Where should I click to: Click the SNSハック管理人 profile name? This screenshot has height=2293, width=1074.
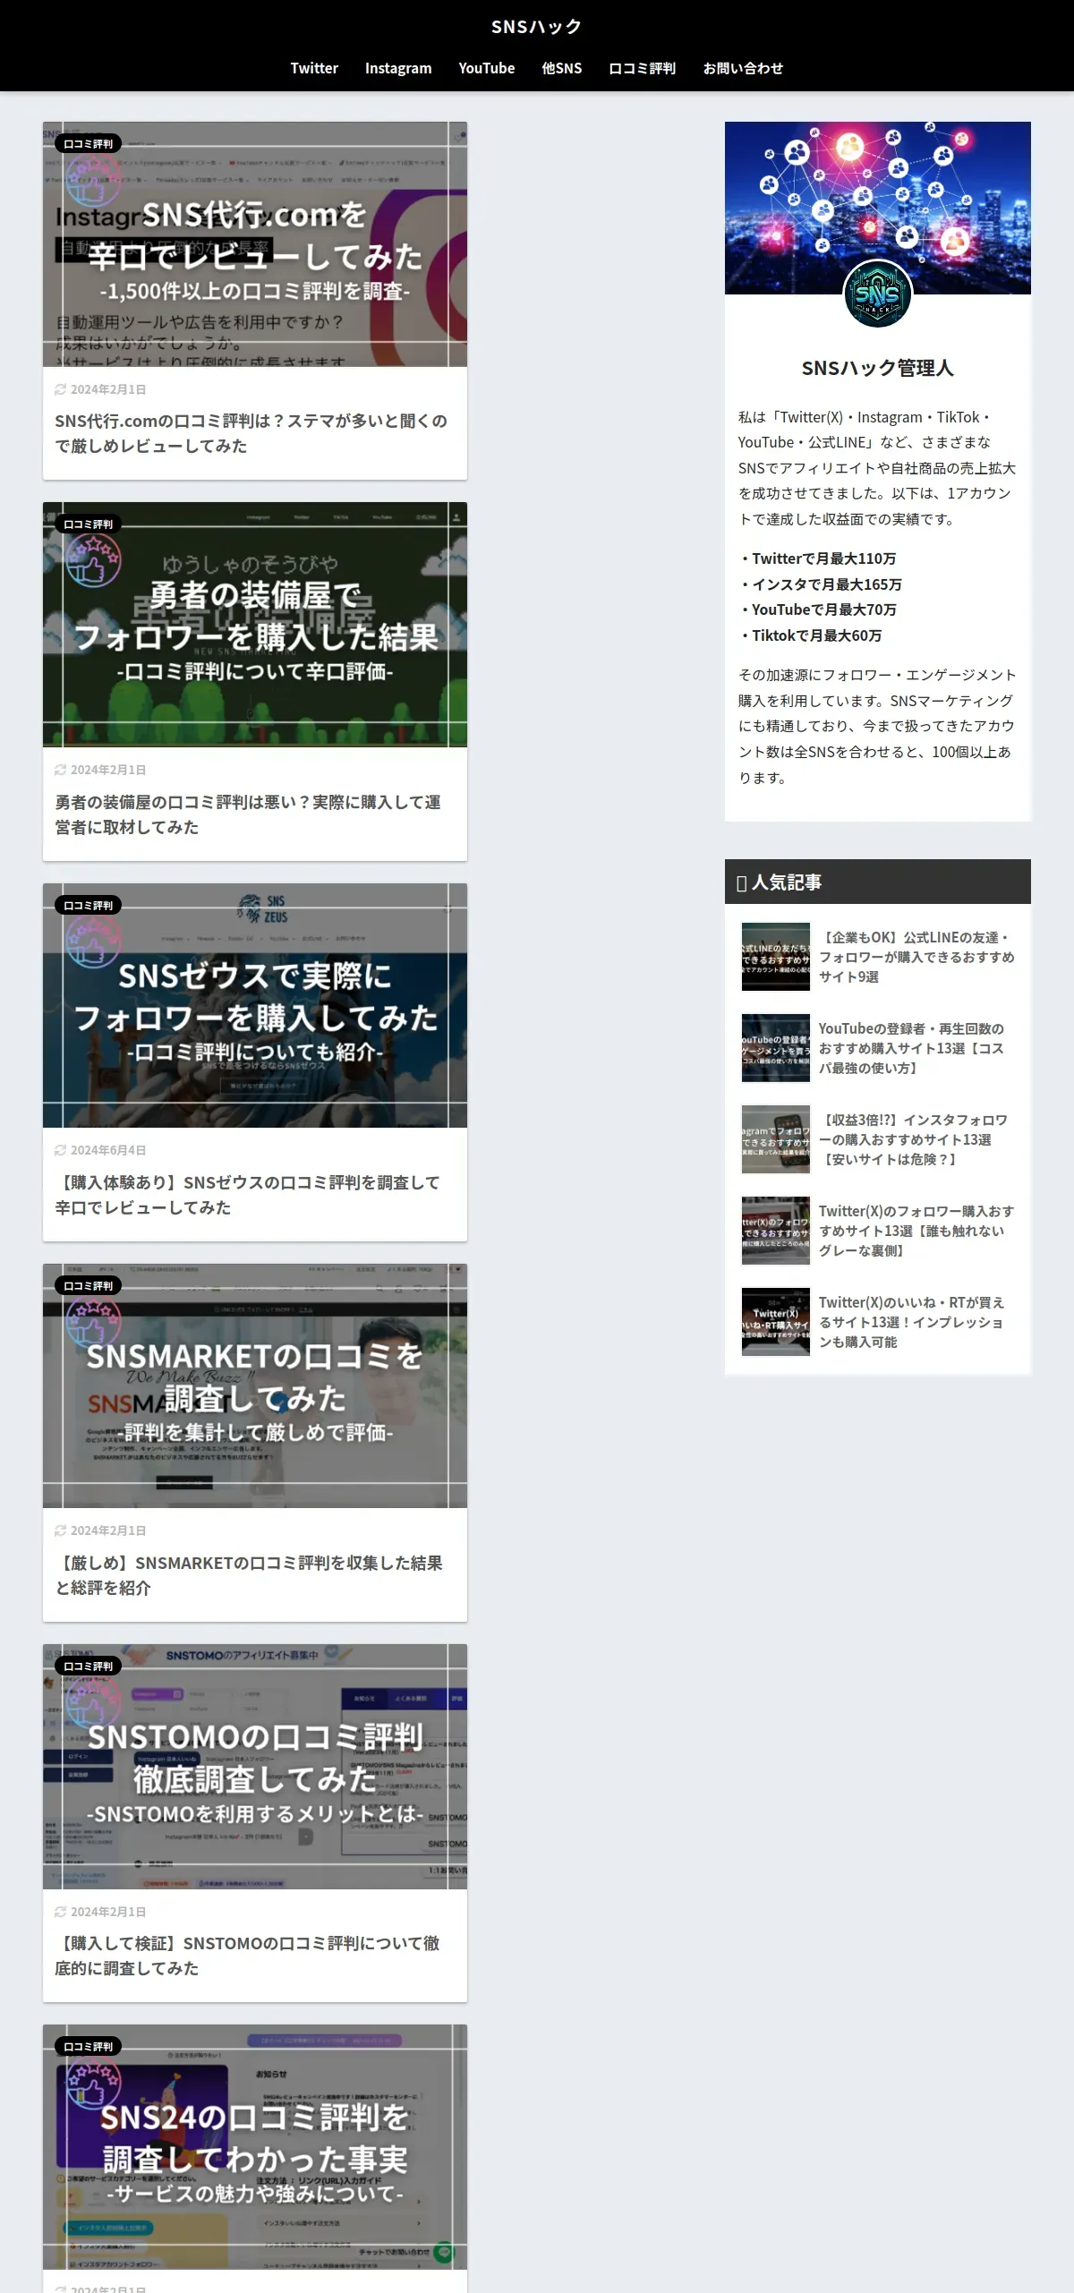coord(877,368)
